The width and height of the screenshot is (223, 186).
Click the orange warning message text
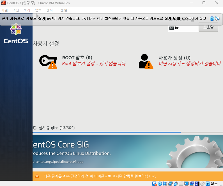100,176
